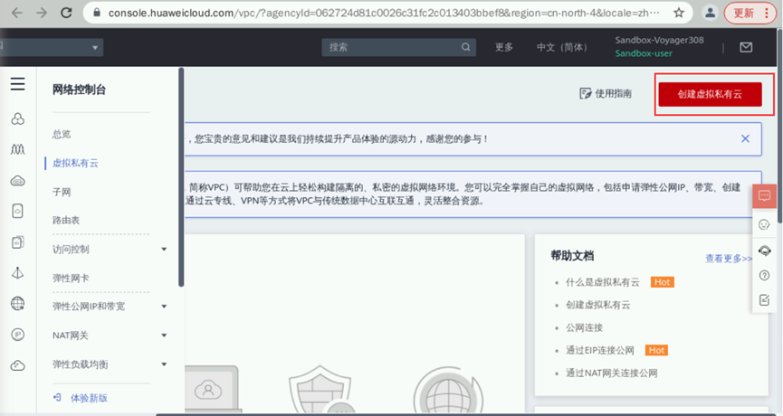Click the globe network icon in left rail
The height and width of the screenshot is (416, 783).
point(17,303)
